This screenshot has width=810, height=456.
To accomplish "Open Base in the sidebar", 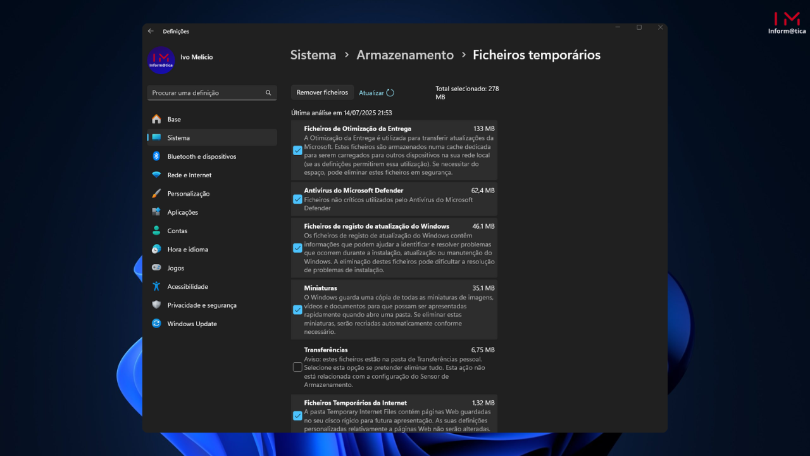I will click(212, 119).
